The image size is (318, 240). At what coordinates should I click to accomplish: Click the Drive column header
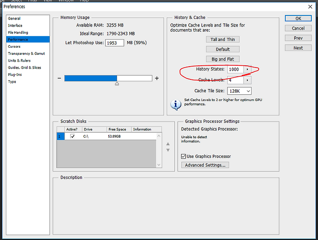point(95,129)
